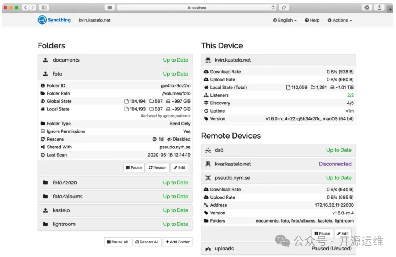Open the English language dropdown
The image size is (396, 257).
tap(285, 20)
